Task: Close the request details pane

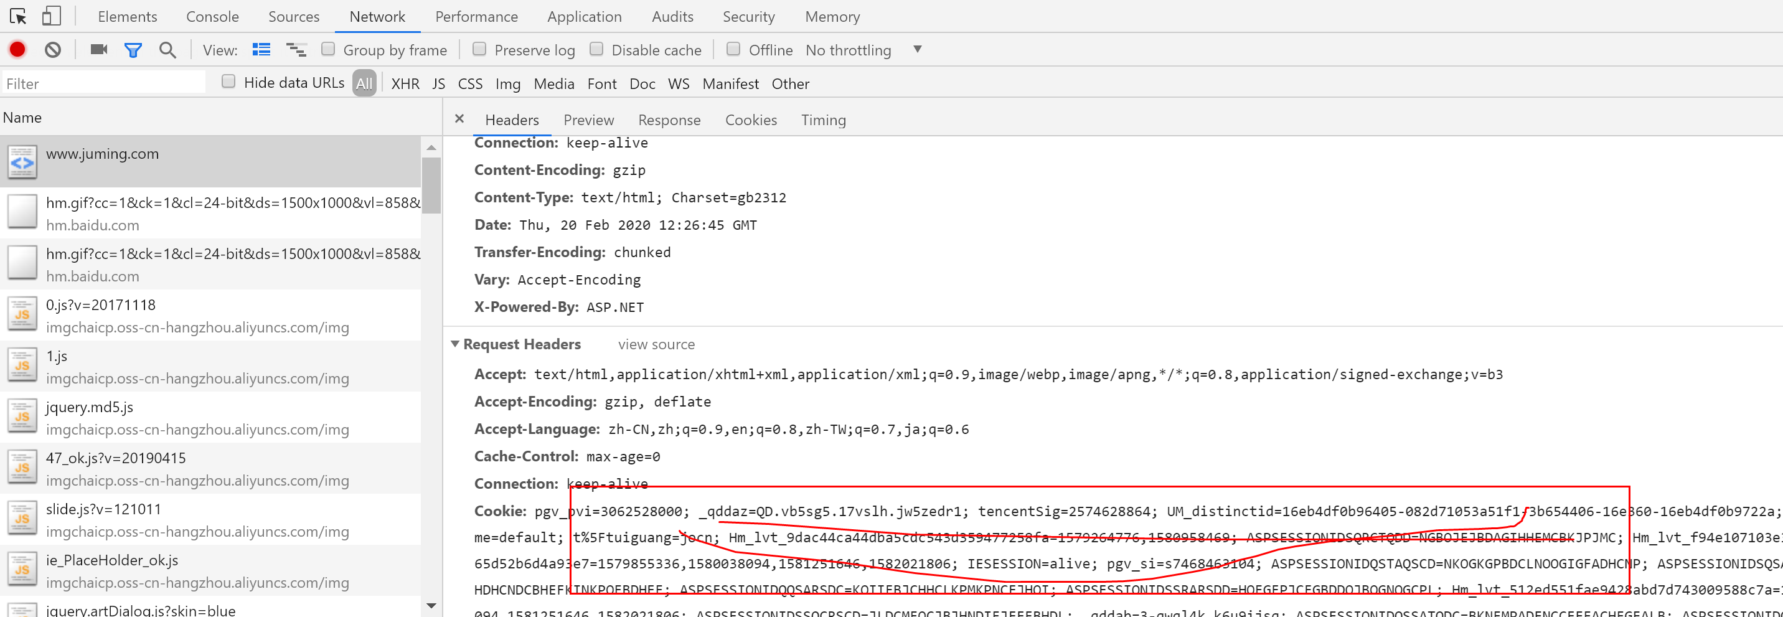Action: tap(459, 118)
